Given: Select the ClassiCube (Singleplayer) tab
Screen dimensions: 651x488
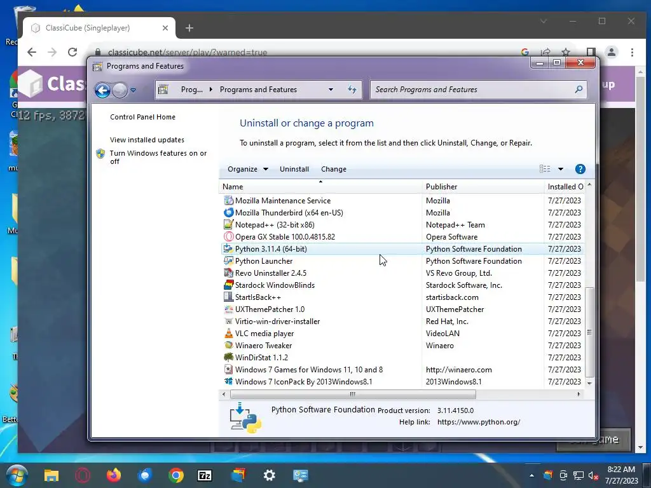Looking at the screenshot, I should click(x=99, y=28).
